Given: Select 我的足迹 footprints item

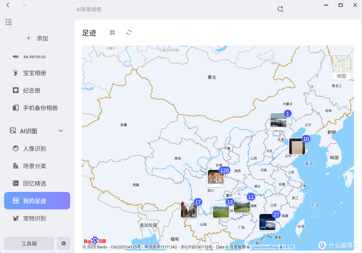Looking at the screenshot, I should pyautogui.click(x=37, y=201).
